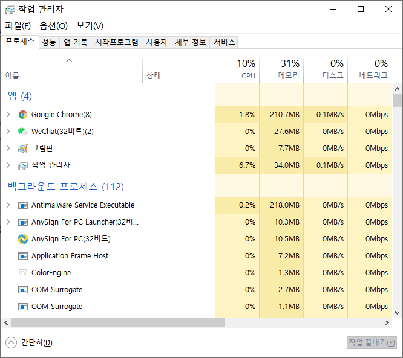Click the ColorEngine process icon
This screenshot has width=403, height=358.
tap(23, 273)
